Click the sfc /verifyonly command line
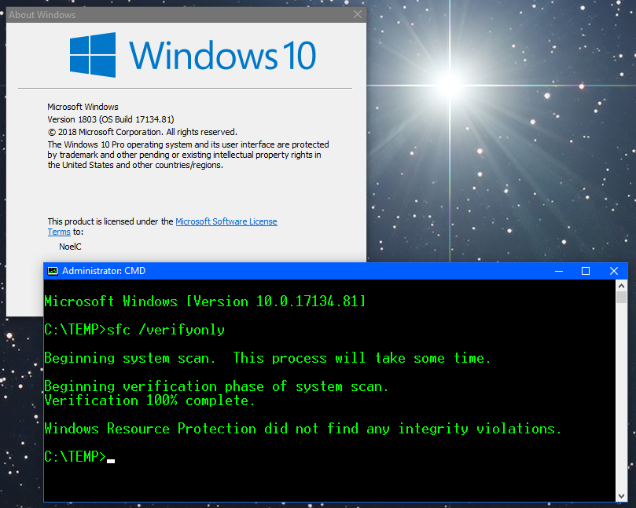This screenshot has width=636, height=508. (134, 330)
